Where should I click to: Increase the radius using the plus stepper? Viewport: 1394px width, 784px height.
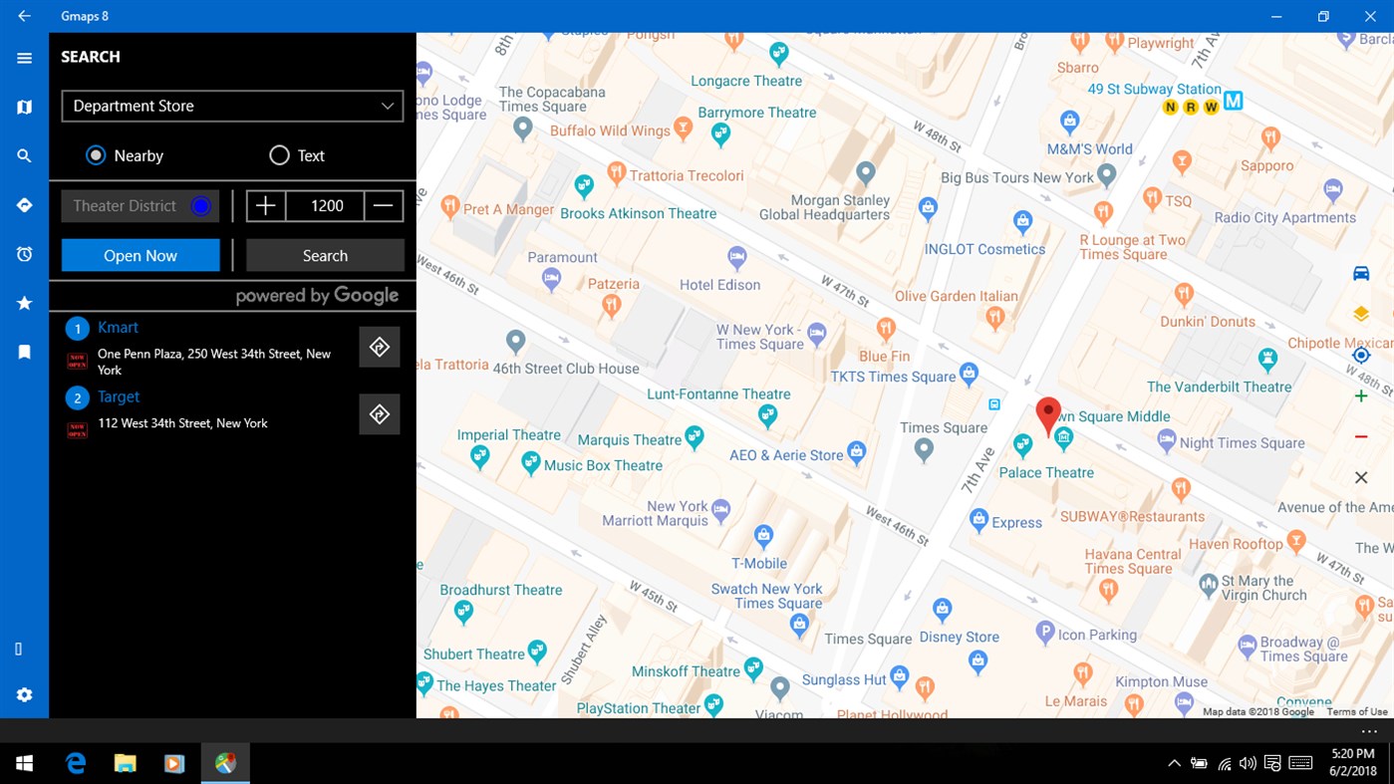pos(265,205)
